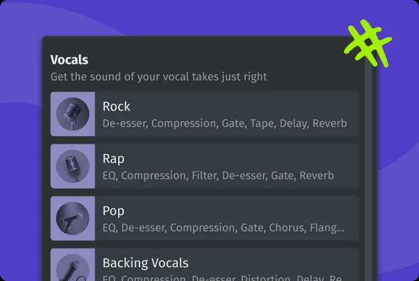This screenshot has height=281, width=419.
Task: Pick the Pop vocal preset title
Action: pos(113,211)
